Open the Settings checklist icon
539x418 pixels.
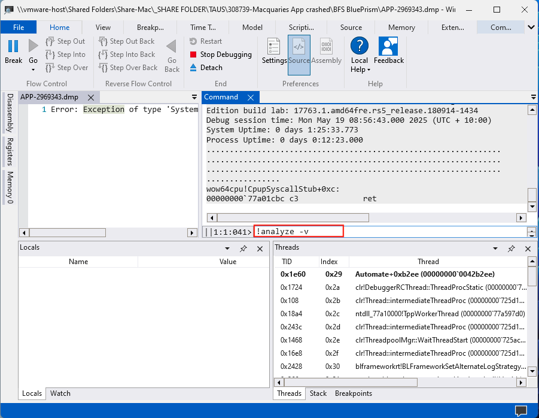coord(274,47)
